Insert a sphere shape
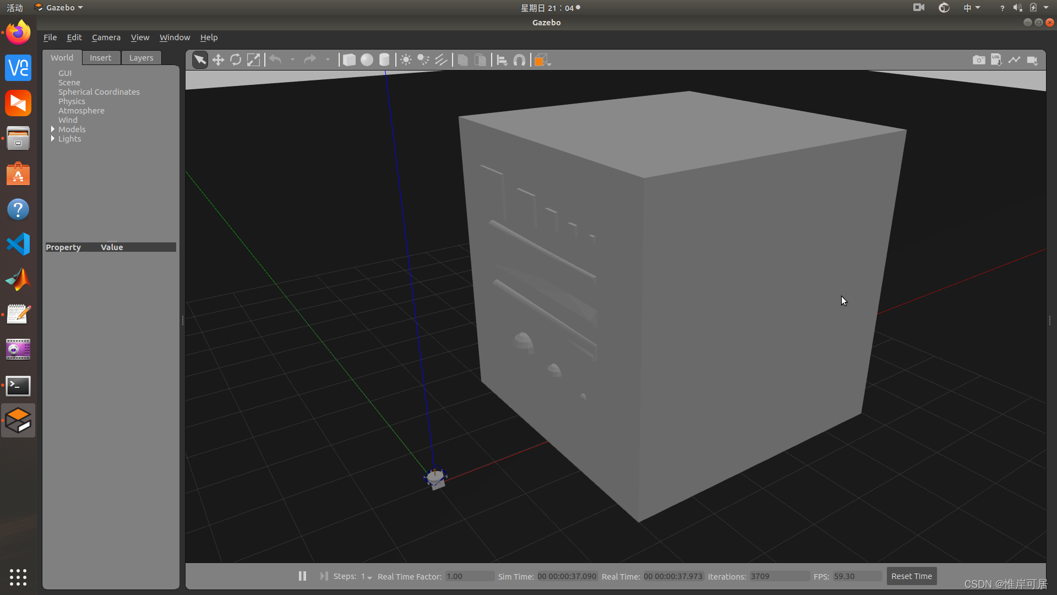The width and height of the screenshot is (1057, 595). (x=367, y=60)
